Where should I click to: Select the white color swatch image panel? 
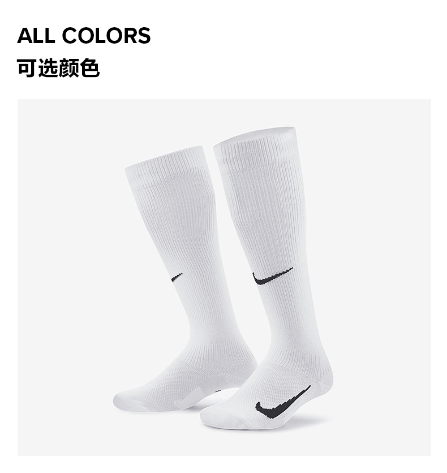[x=223, y=277]
